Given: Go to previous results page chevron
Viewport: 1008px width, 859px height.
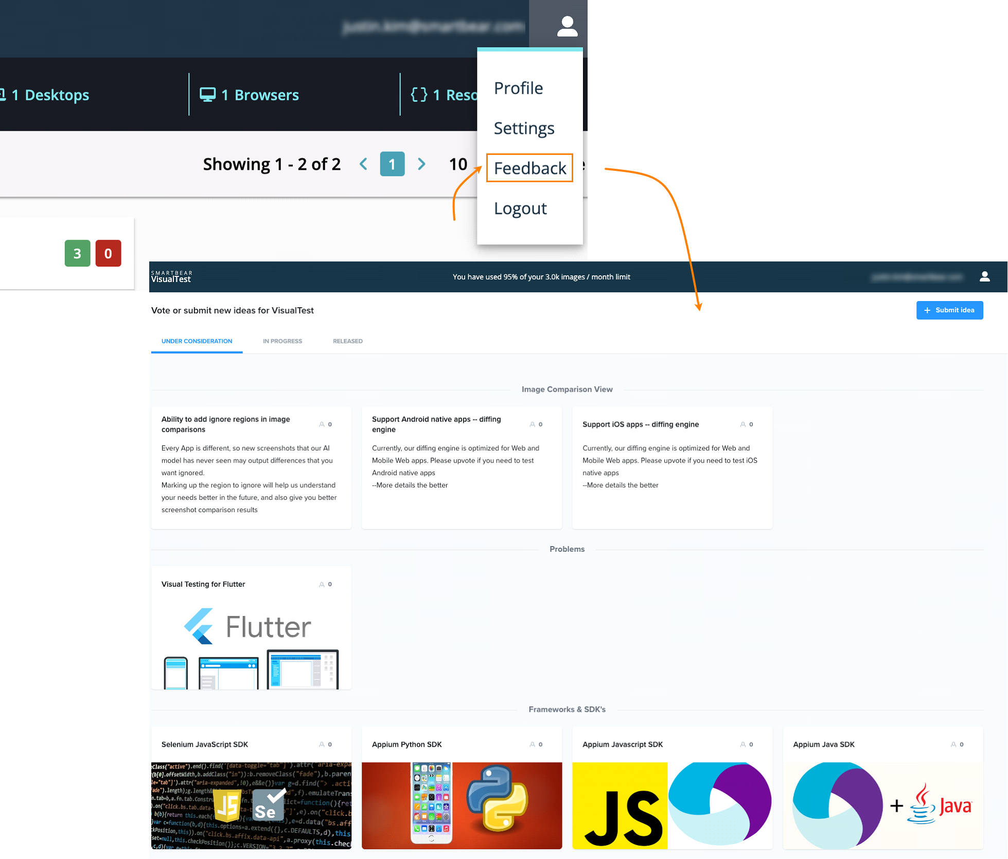Looking at the screenshot, I should [364, 164].
